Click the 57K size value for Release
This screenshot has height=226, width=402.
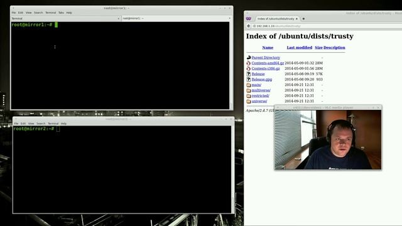coord(320,74)
